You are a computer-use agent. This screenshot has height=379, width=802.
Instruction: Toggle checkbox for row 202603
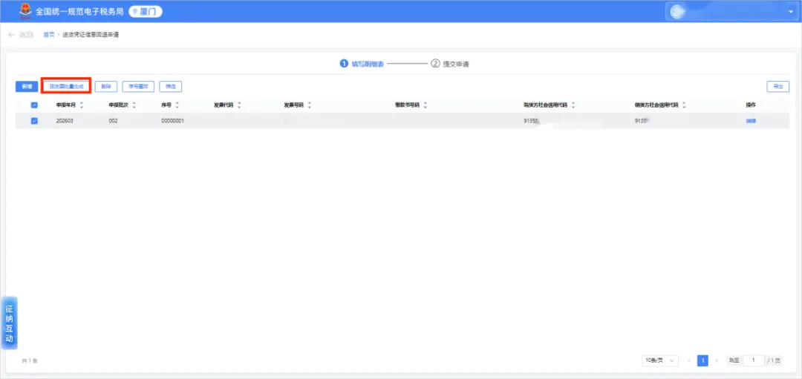pos(34,121)
